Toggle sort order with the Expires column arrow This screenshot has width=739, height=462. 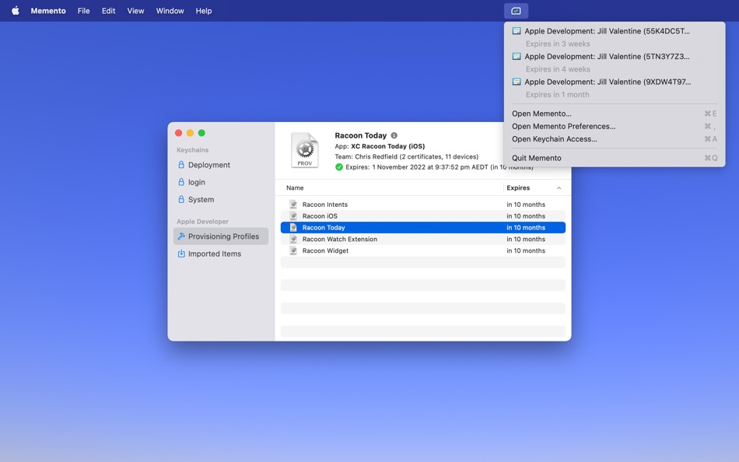click(x=559, y=187)
